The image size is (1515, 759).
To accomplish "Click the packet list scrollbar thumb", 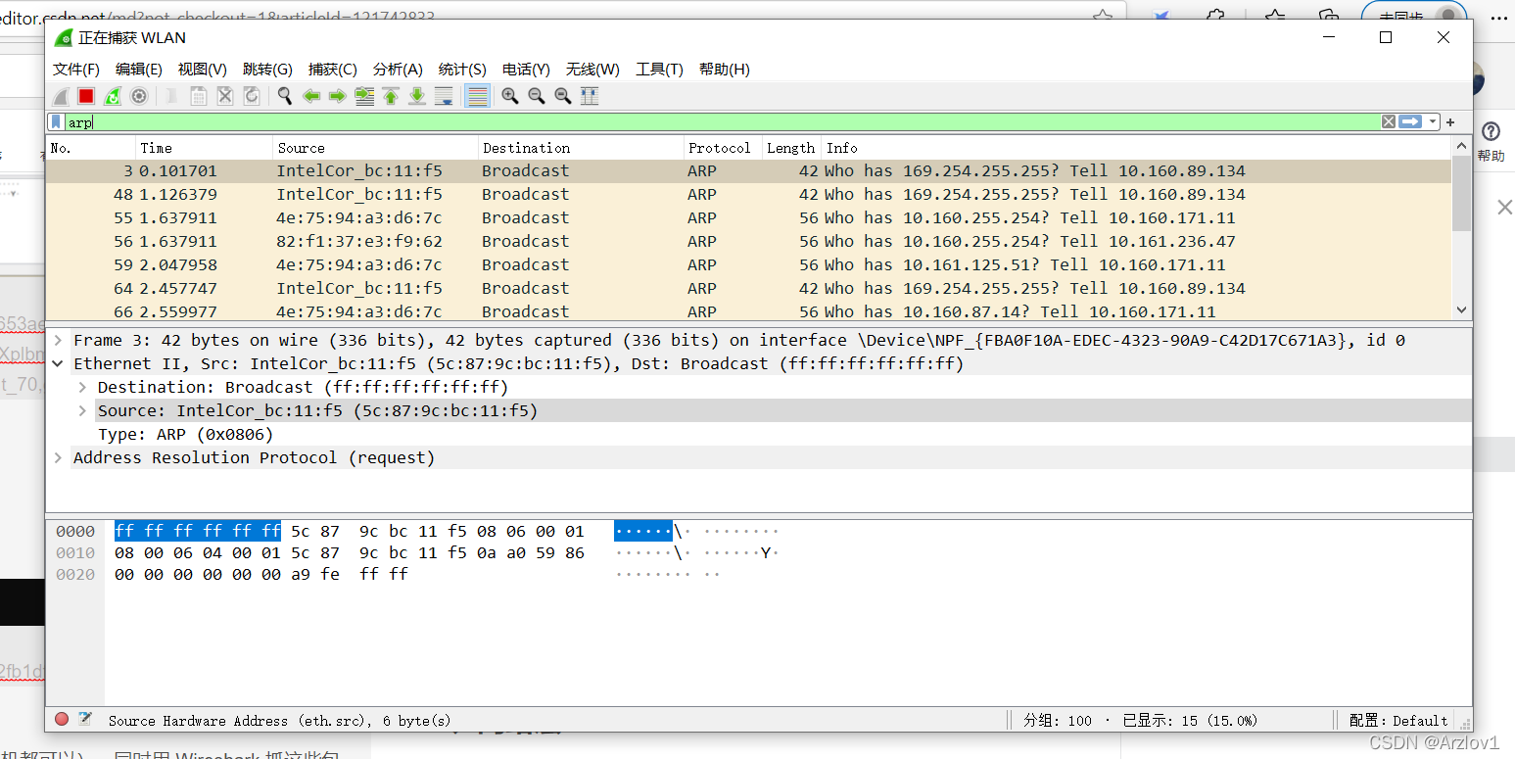I will coord(1461,194).
